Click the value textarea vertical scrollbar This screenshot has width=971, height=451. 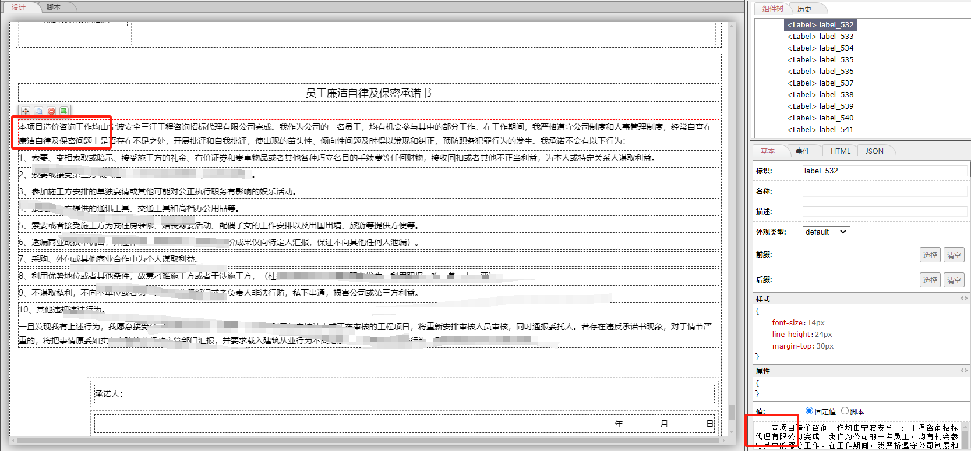coord(965,436)
